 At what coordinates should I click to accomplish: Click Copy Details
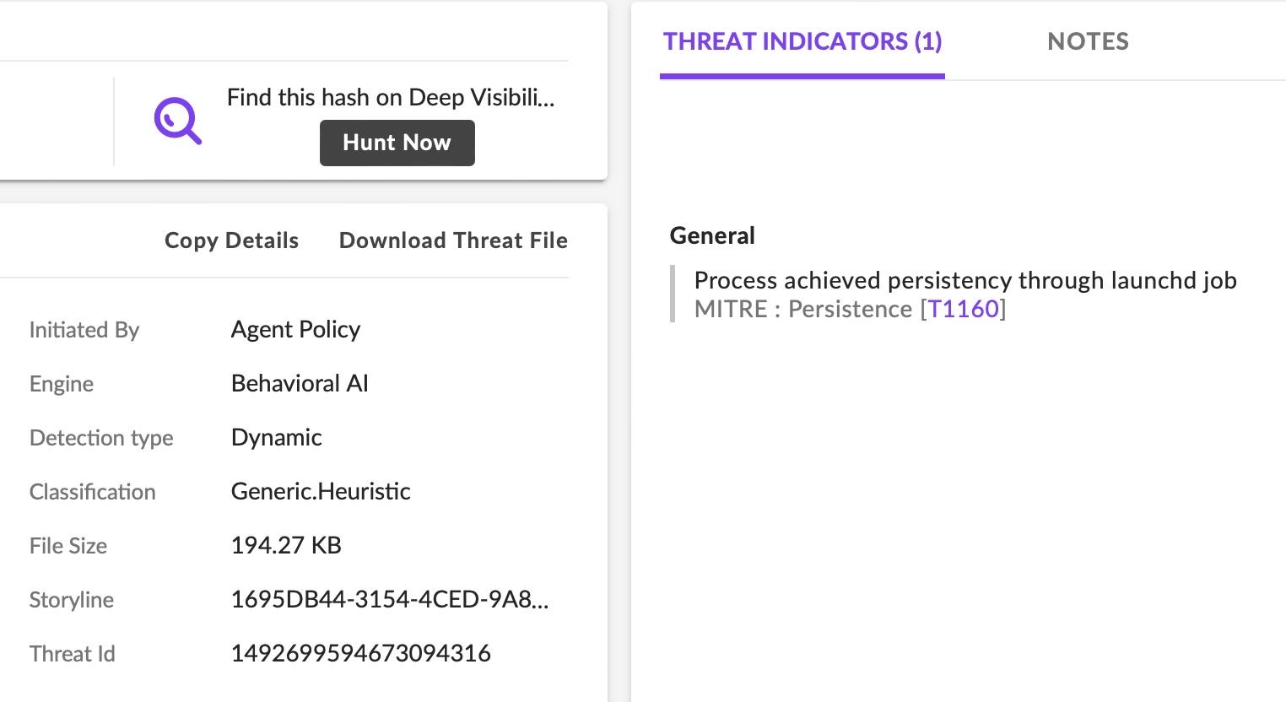tap(231, 240)
